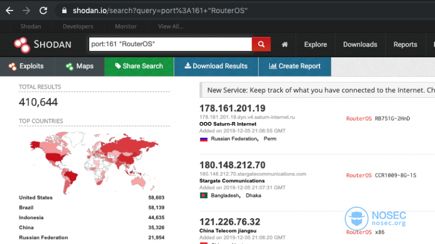Viewport: 435px width, 244px height.
Task: Click the Brazil count 58,139
Action: click(156, 208)
